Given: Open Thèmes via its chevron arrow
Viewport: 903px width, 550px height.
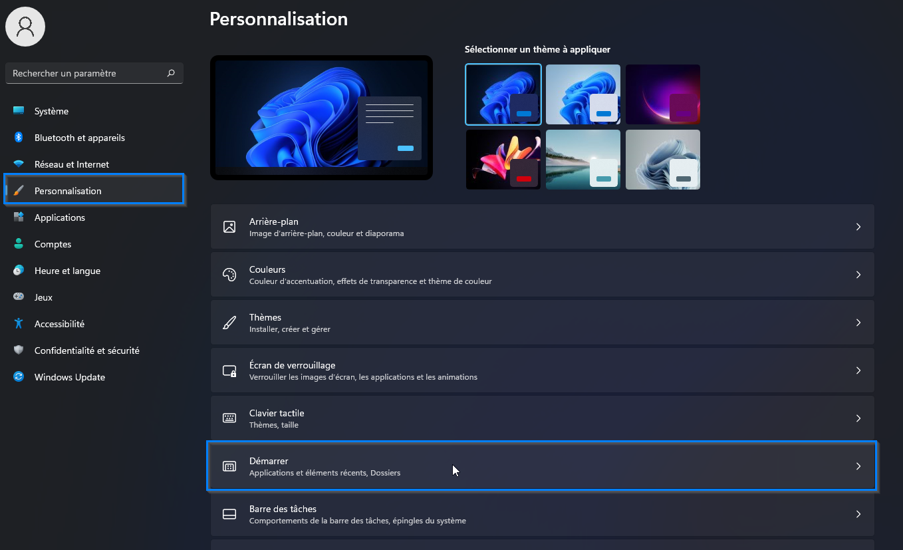Looking at the screenshot, I should tap(858, 323).
